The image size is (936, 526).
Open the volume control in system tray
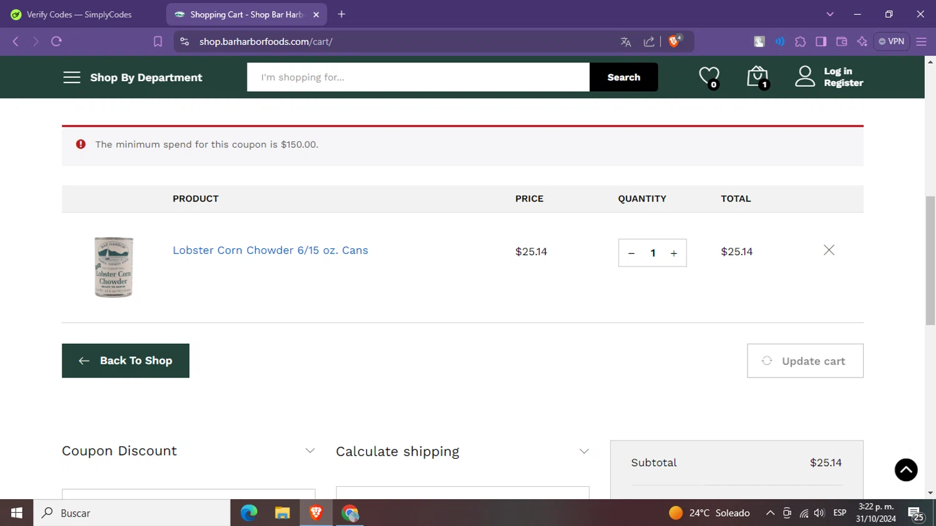click(x=819, y=513)
